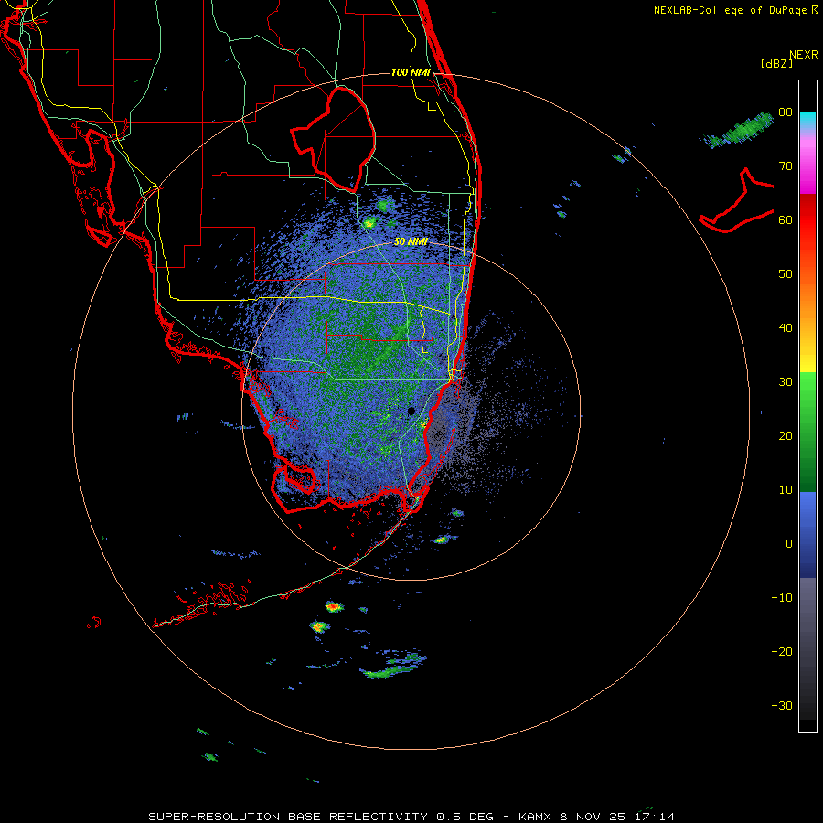The width and height of the screenshot is (823, 823).
Task: Click the green segment of the color bar
Action: (x=807, y=432)
